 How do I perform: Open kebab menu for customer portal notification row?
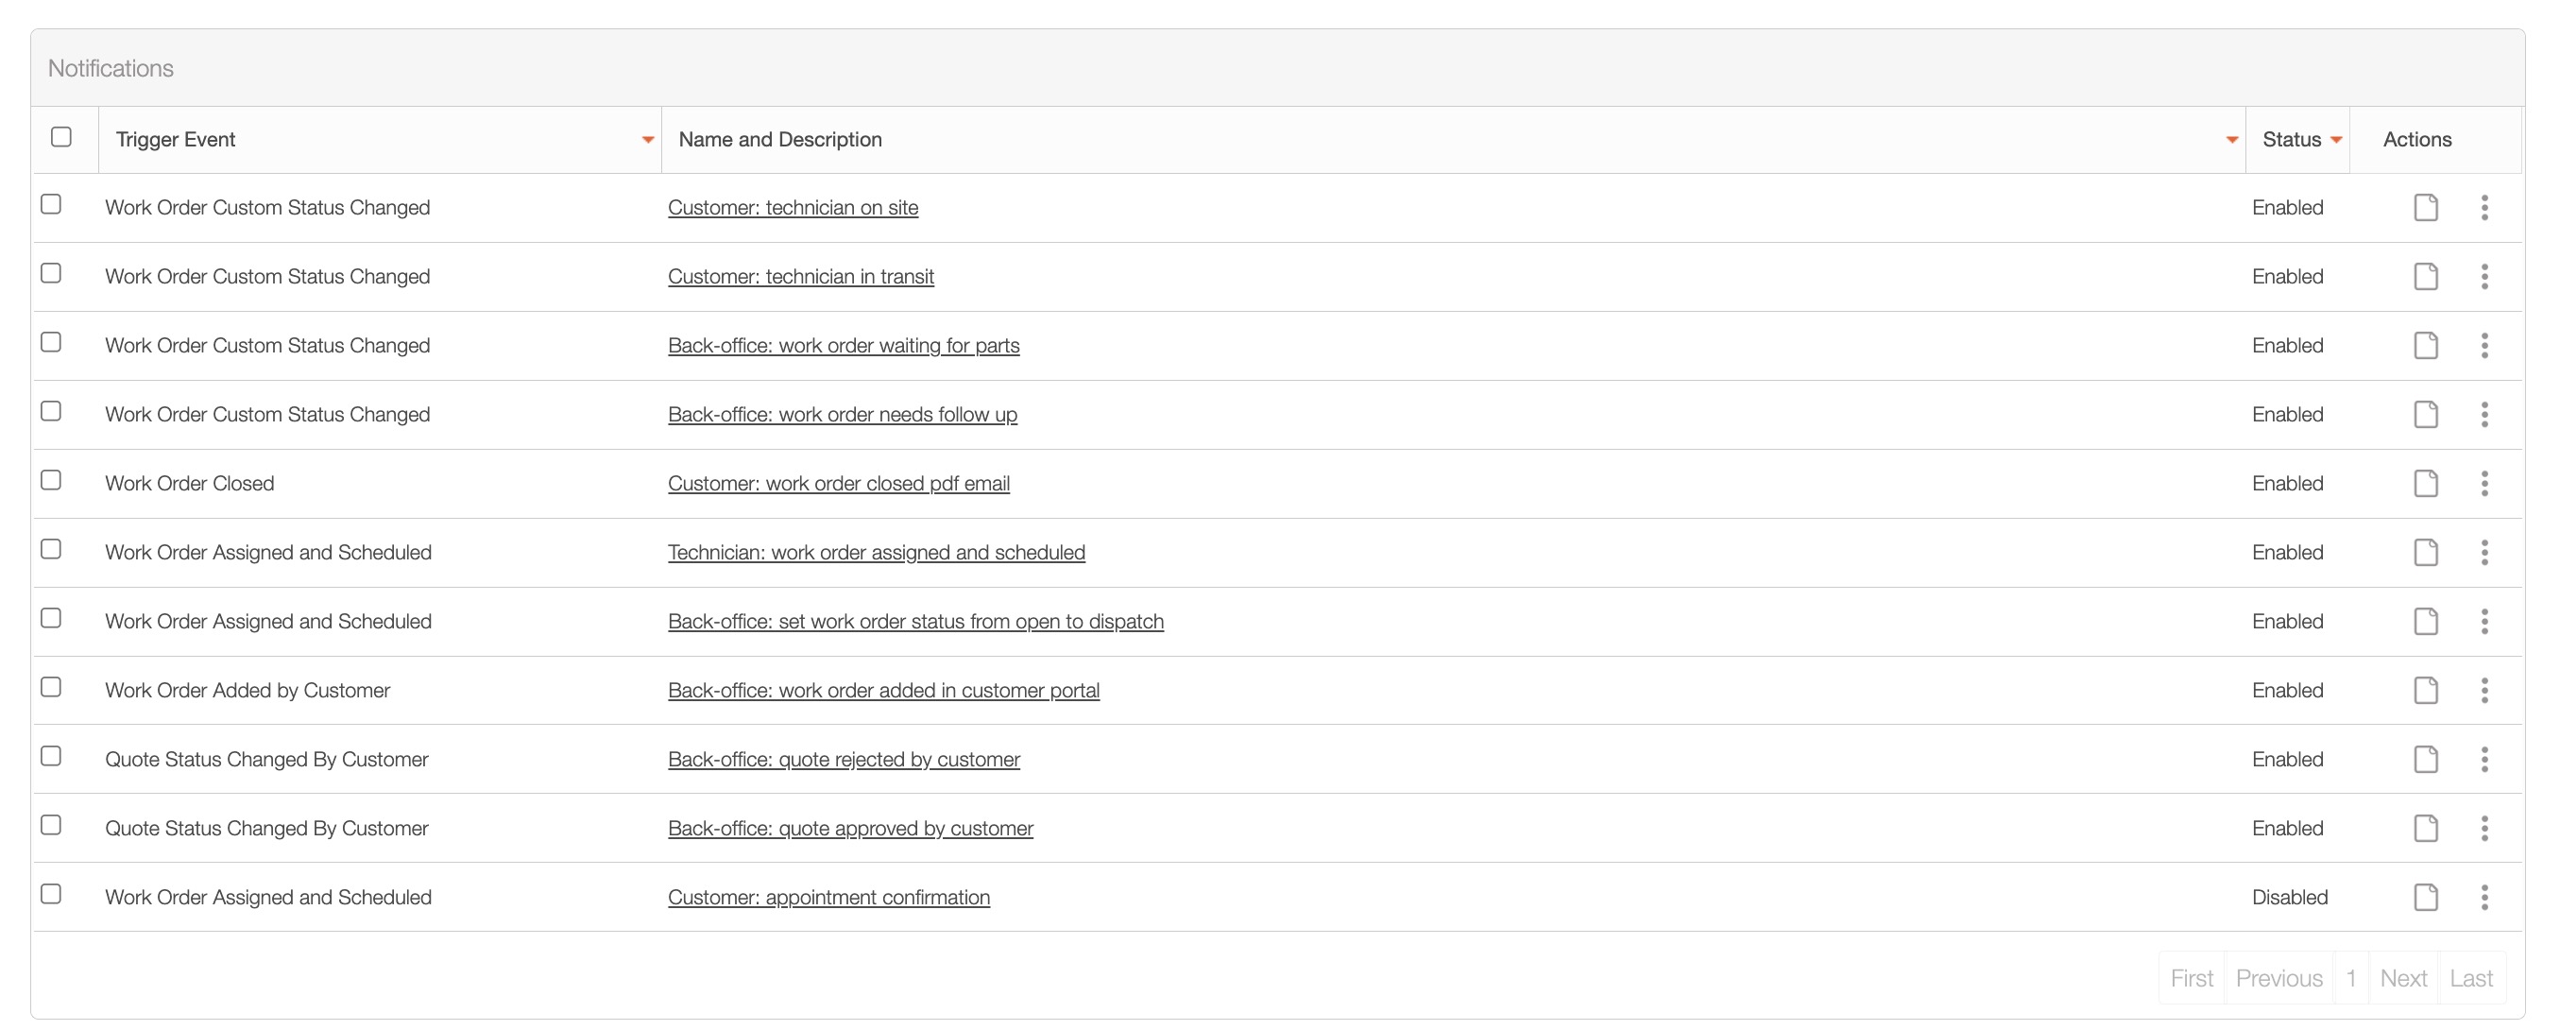coord(2483,690)
